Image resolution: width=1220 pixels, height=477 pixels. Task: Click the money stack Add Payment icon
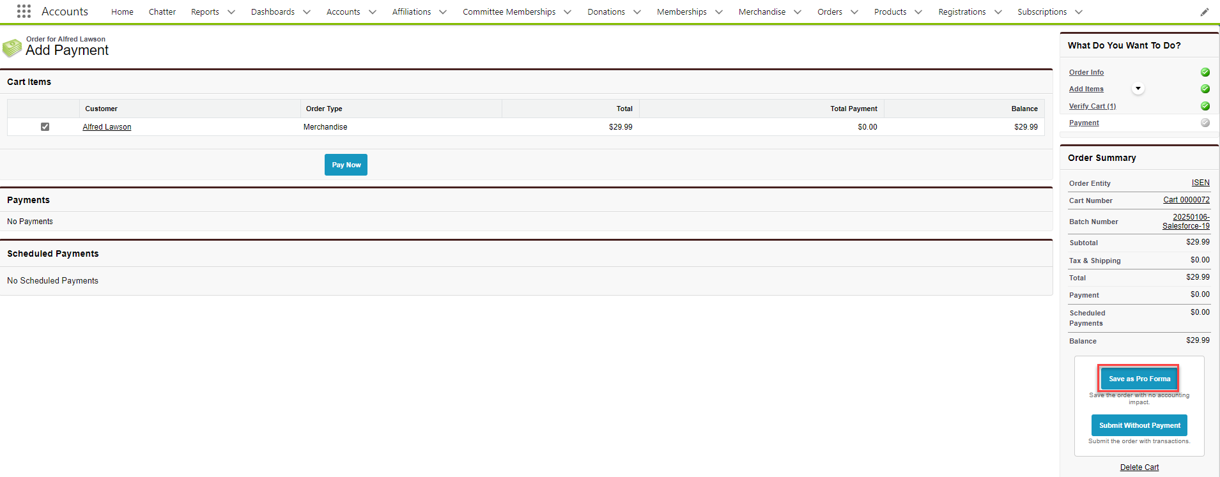coord(12,48)
